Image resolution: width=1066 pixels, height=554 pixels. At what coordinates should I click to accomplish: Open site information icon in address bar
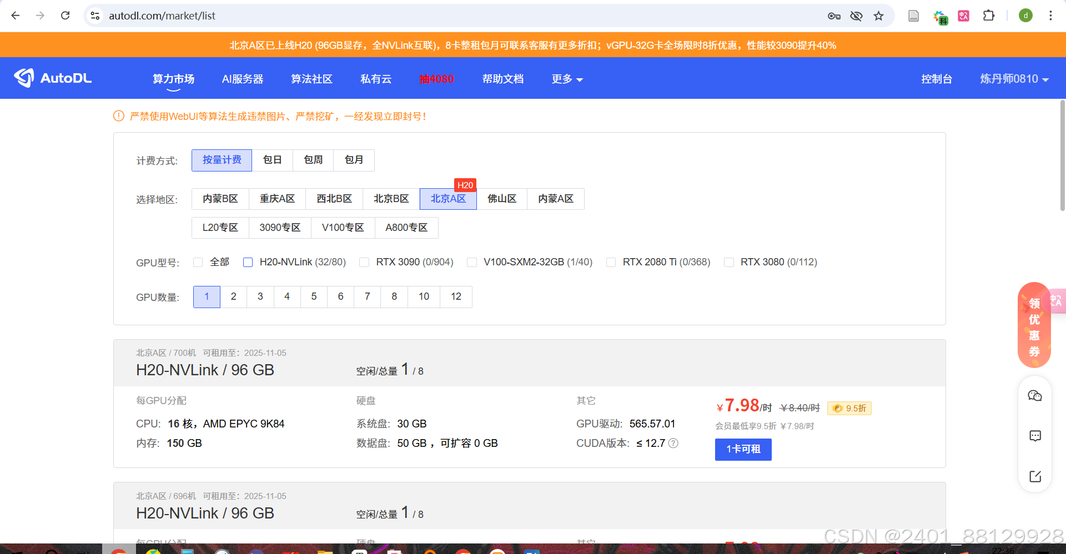(x=95, y=16)
